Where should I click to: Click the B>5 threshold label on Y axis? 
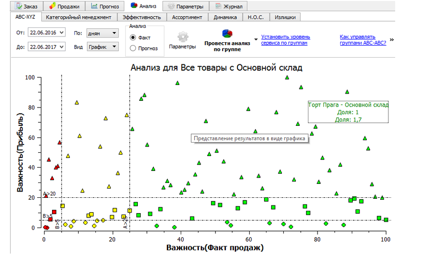(48, 216)
